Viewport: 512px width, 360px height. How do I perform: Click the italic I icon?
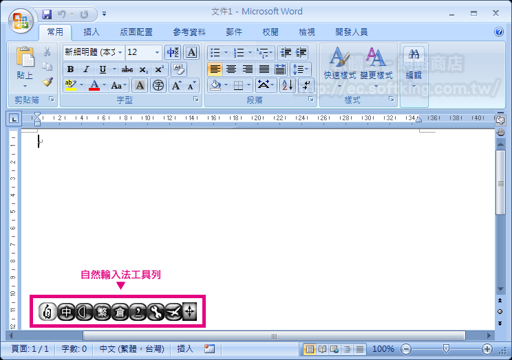(x=86, y=69)
